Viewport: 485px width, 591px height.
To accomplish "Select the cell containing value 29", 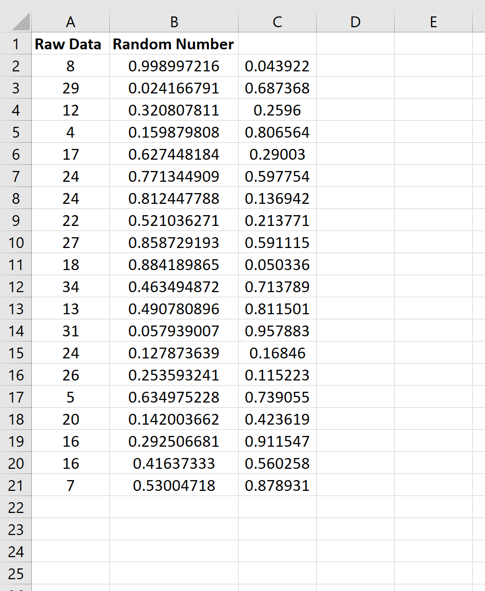I will [x=70, y=88].
